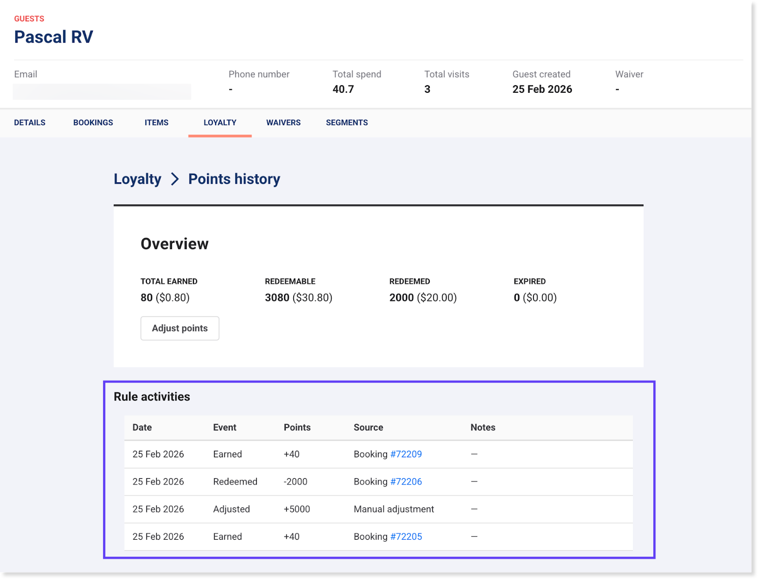The width and height of the screenshot is (758, 579).
Task: Click the Points column header
Action: point(297,428)
